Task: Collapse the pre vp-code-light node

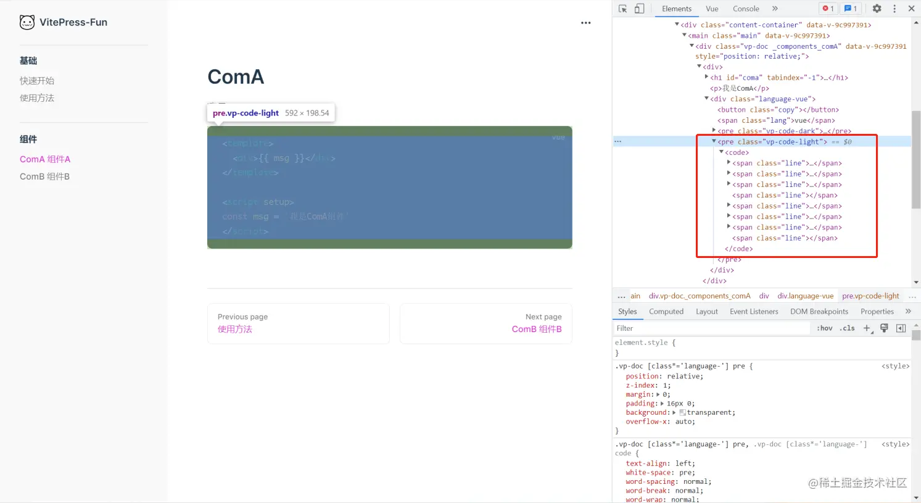Action: 714,141
